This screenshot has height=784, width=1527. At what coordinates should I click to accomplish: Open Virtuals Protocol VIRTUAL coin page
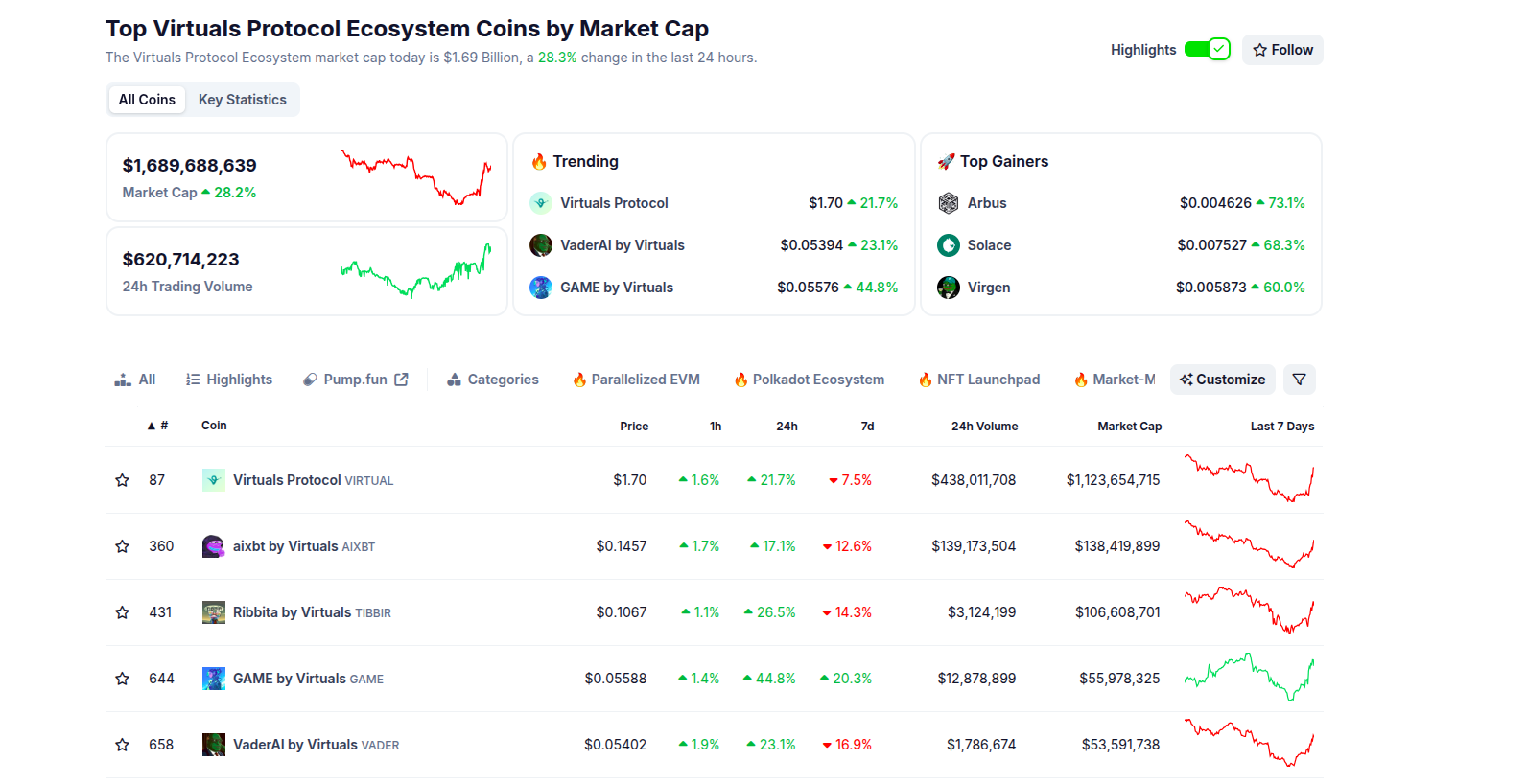click(x=314, y=480)
